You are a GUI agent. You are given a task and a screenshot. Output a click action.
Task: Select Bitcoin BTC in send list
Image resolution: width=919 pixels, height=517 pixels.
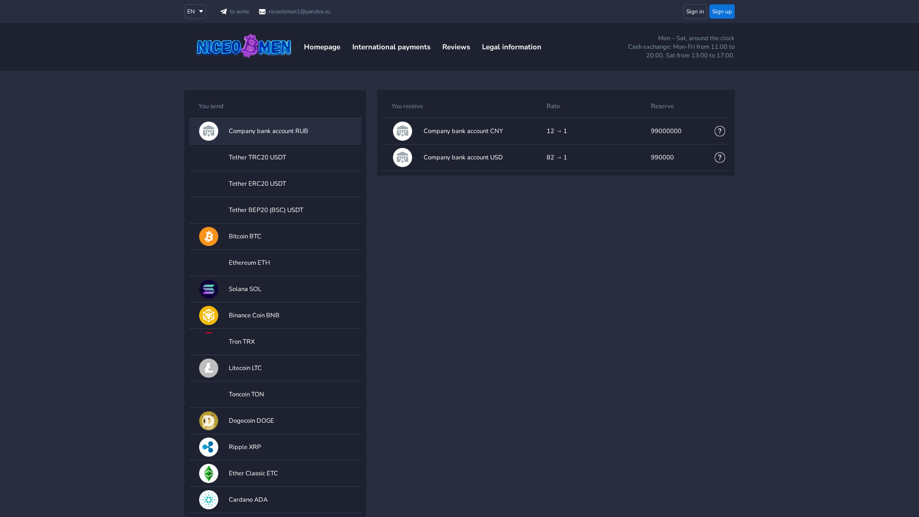275,236
